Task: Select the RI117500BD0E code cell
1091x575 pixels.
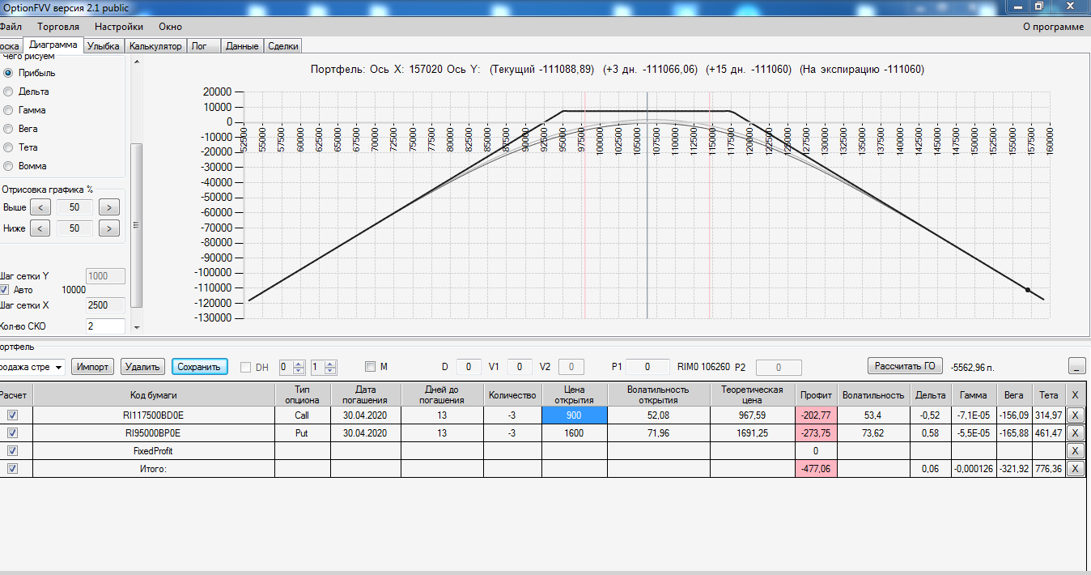Action: coord(154,415)
